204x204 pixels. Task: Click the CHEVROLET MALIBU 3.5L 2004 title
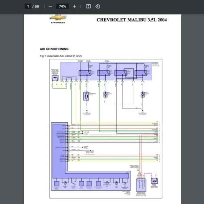click(132, 20)
